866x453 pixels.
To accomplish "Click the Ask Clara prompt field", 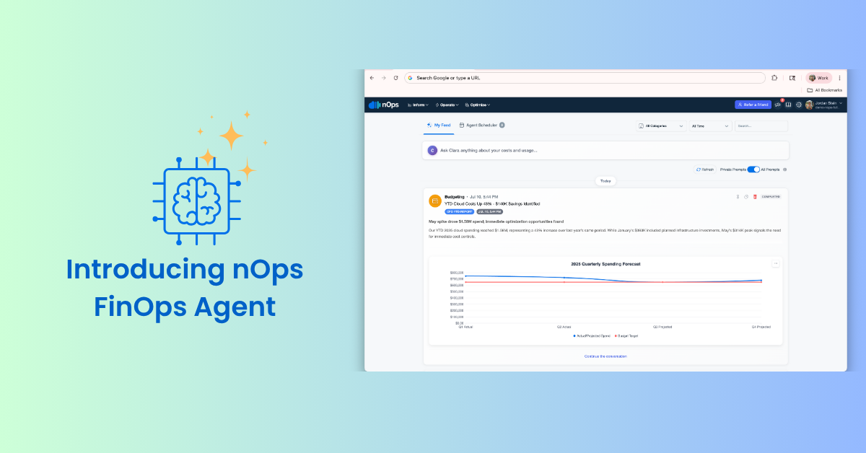I will pyautogui.click(x=605, y=150).
